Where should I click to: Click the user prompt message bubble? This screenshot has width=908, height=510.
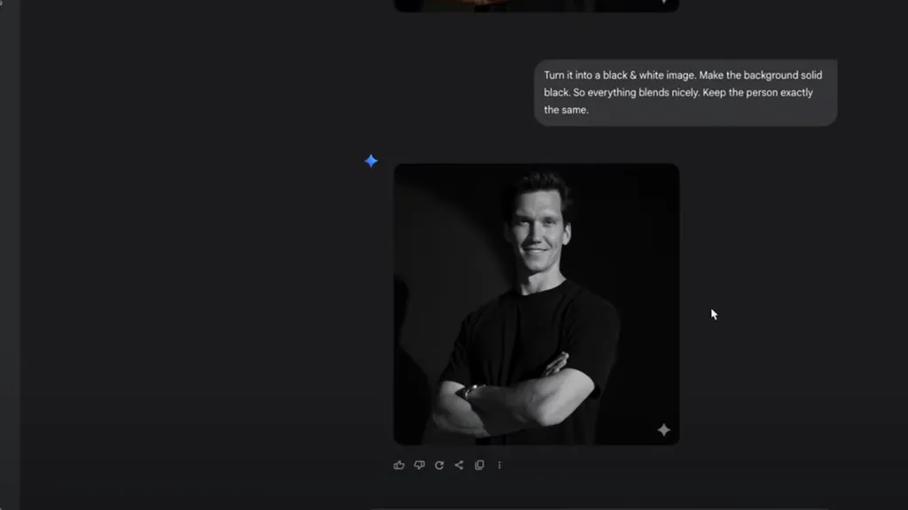point(685,93)
